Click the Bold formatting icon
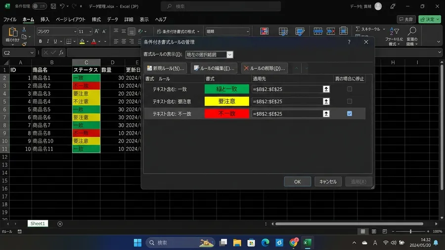The height and width of the screenshot is (250, 445). [x=41, y=42]
